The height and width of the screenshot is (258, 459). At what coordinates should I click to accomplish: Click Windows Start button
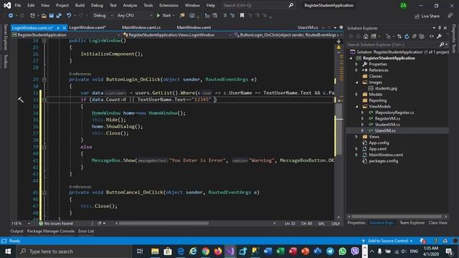8,252
